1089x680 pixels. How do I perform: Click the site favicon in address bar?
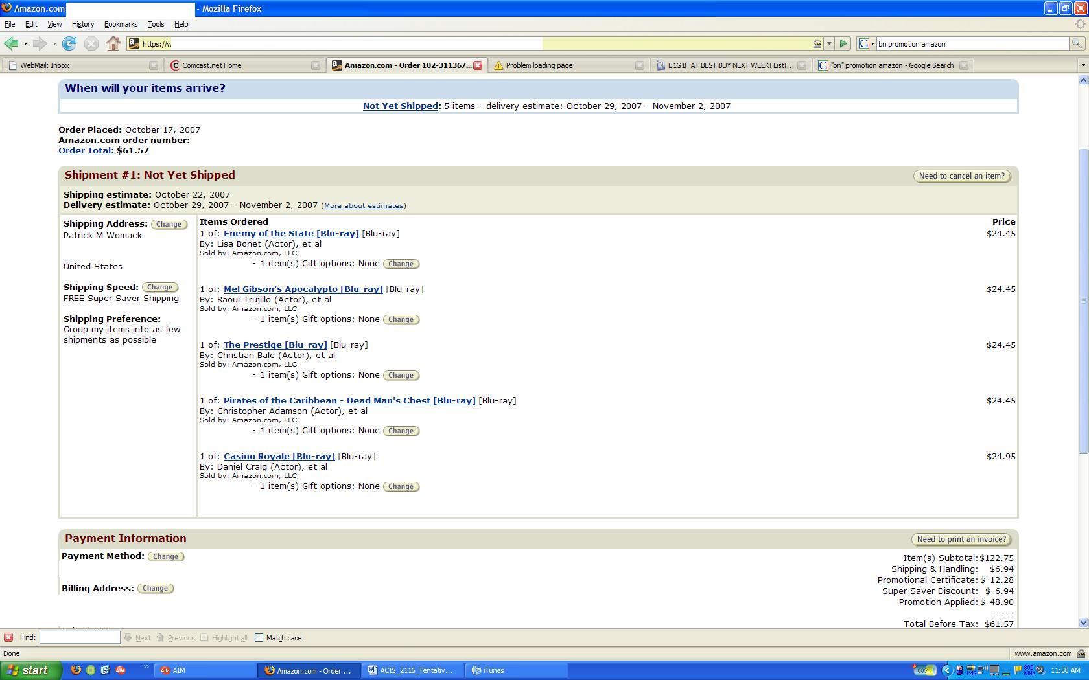pyautogui.click(x=134, y=43)
